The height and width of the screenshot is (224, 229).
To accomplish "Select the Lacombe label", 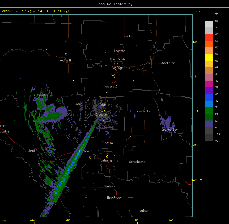I will click(x=120, y=51).
